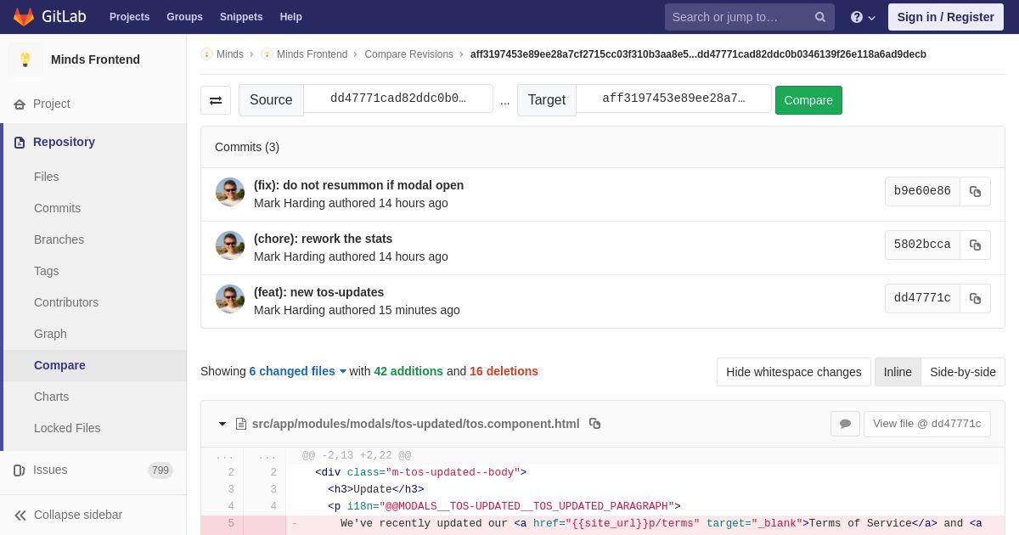Image resolution: width=1019 pixels, height=535 pixels.
Task: Open Mark Harding avatar on resummon commit
Action: (230, 192)
